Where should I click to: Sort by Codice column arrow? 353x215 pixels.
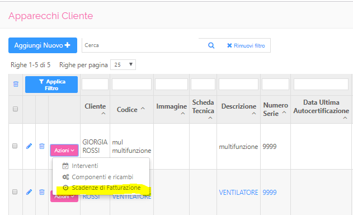coord(143,109)
